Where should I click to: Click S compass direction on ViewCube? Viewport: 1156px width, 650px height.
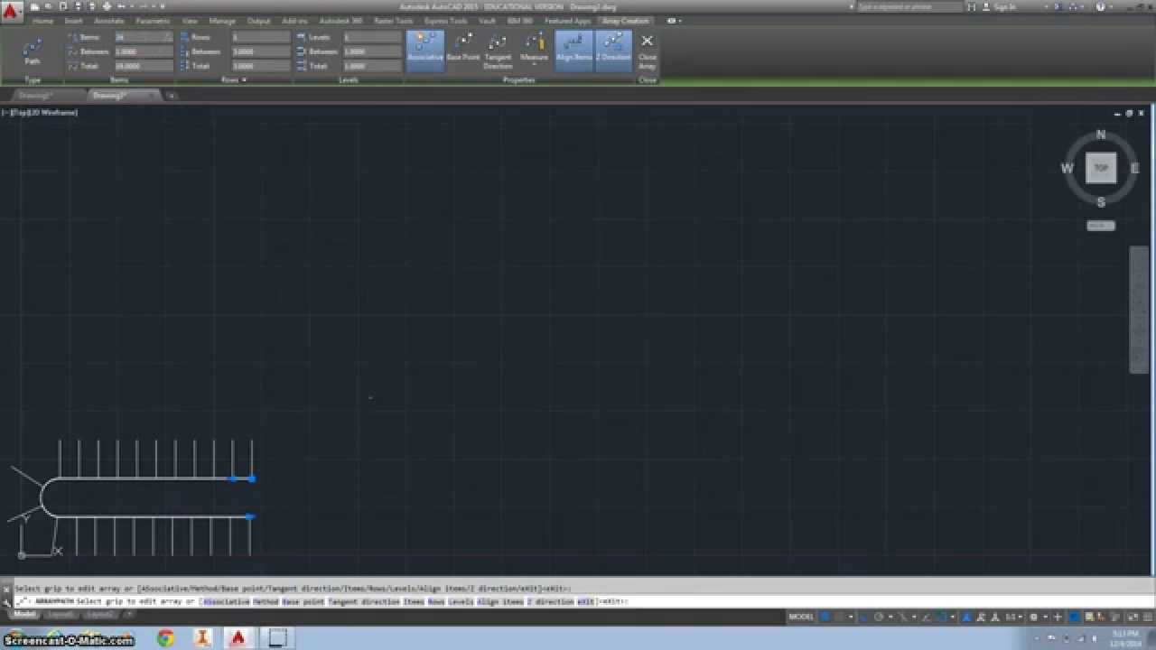click(x=1101, y=202)
